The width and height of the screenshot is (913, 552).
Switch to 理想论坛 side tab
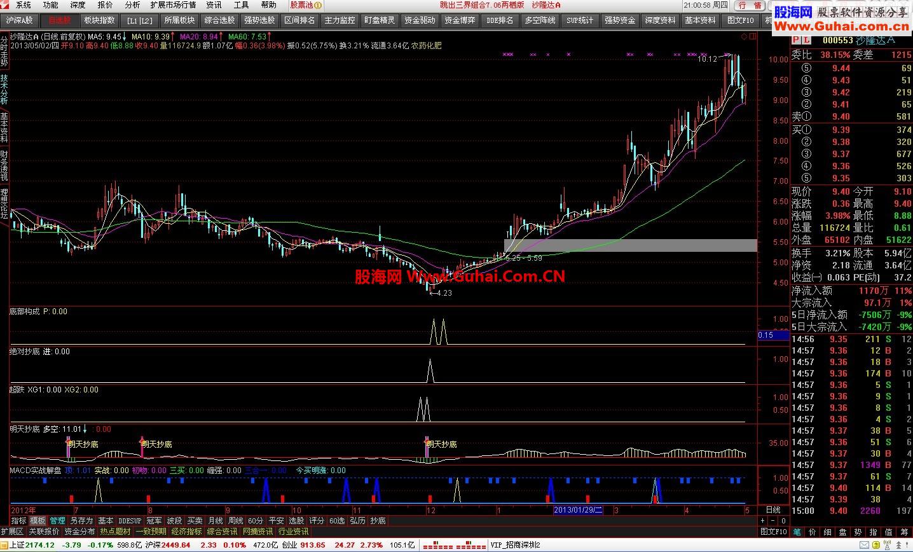click(4, 205)
